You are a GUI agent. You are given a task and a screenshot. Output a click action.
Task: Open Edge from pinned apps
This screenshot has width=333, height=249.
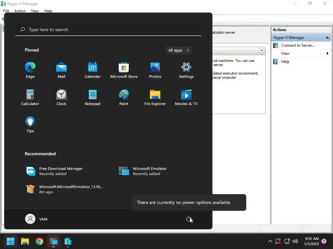(30, 70)
